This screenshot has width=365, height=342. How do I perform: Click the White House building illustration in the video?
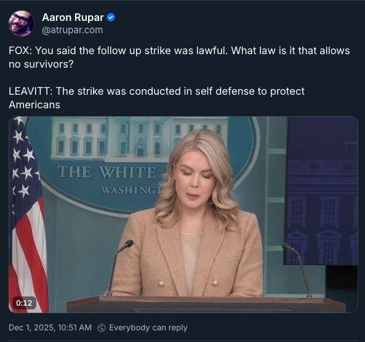tap(139, 138)
